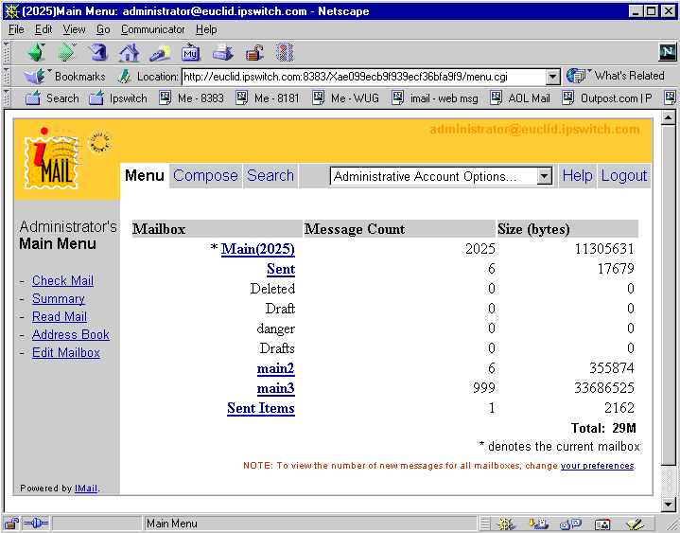Viewport: 680px width, 533px height.
Task: Open the Main(2025) mailbox link
Action: (x=257, y=249)
